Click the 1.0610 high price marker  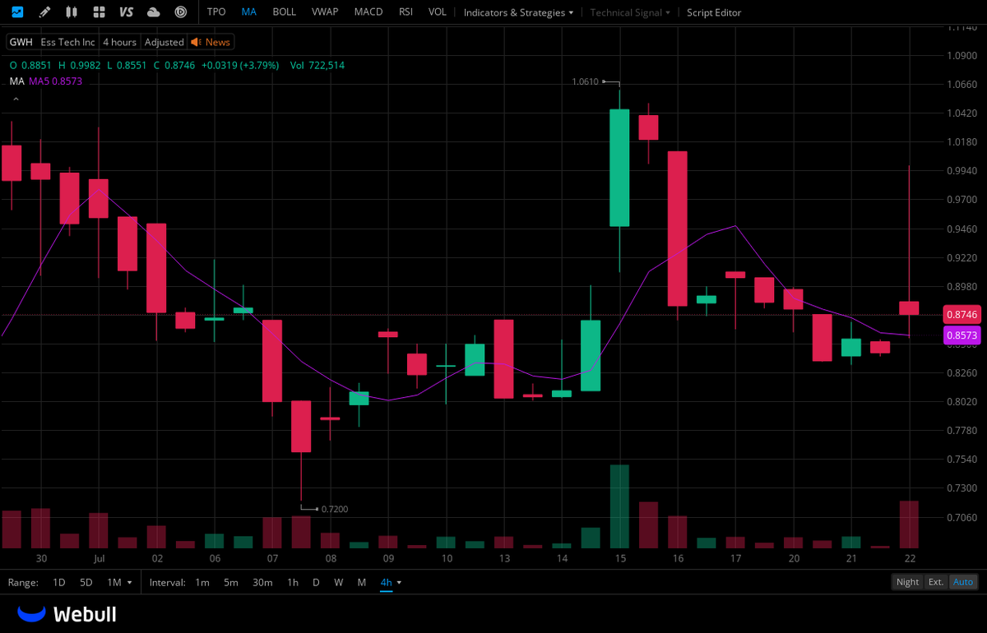coord(585,81)
